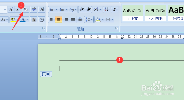
Task: Open the Enclose Characters tool
Action: 42,20
